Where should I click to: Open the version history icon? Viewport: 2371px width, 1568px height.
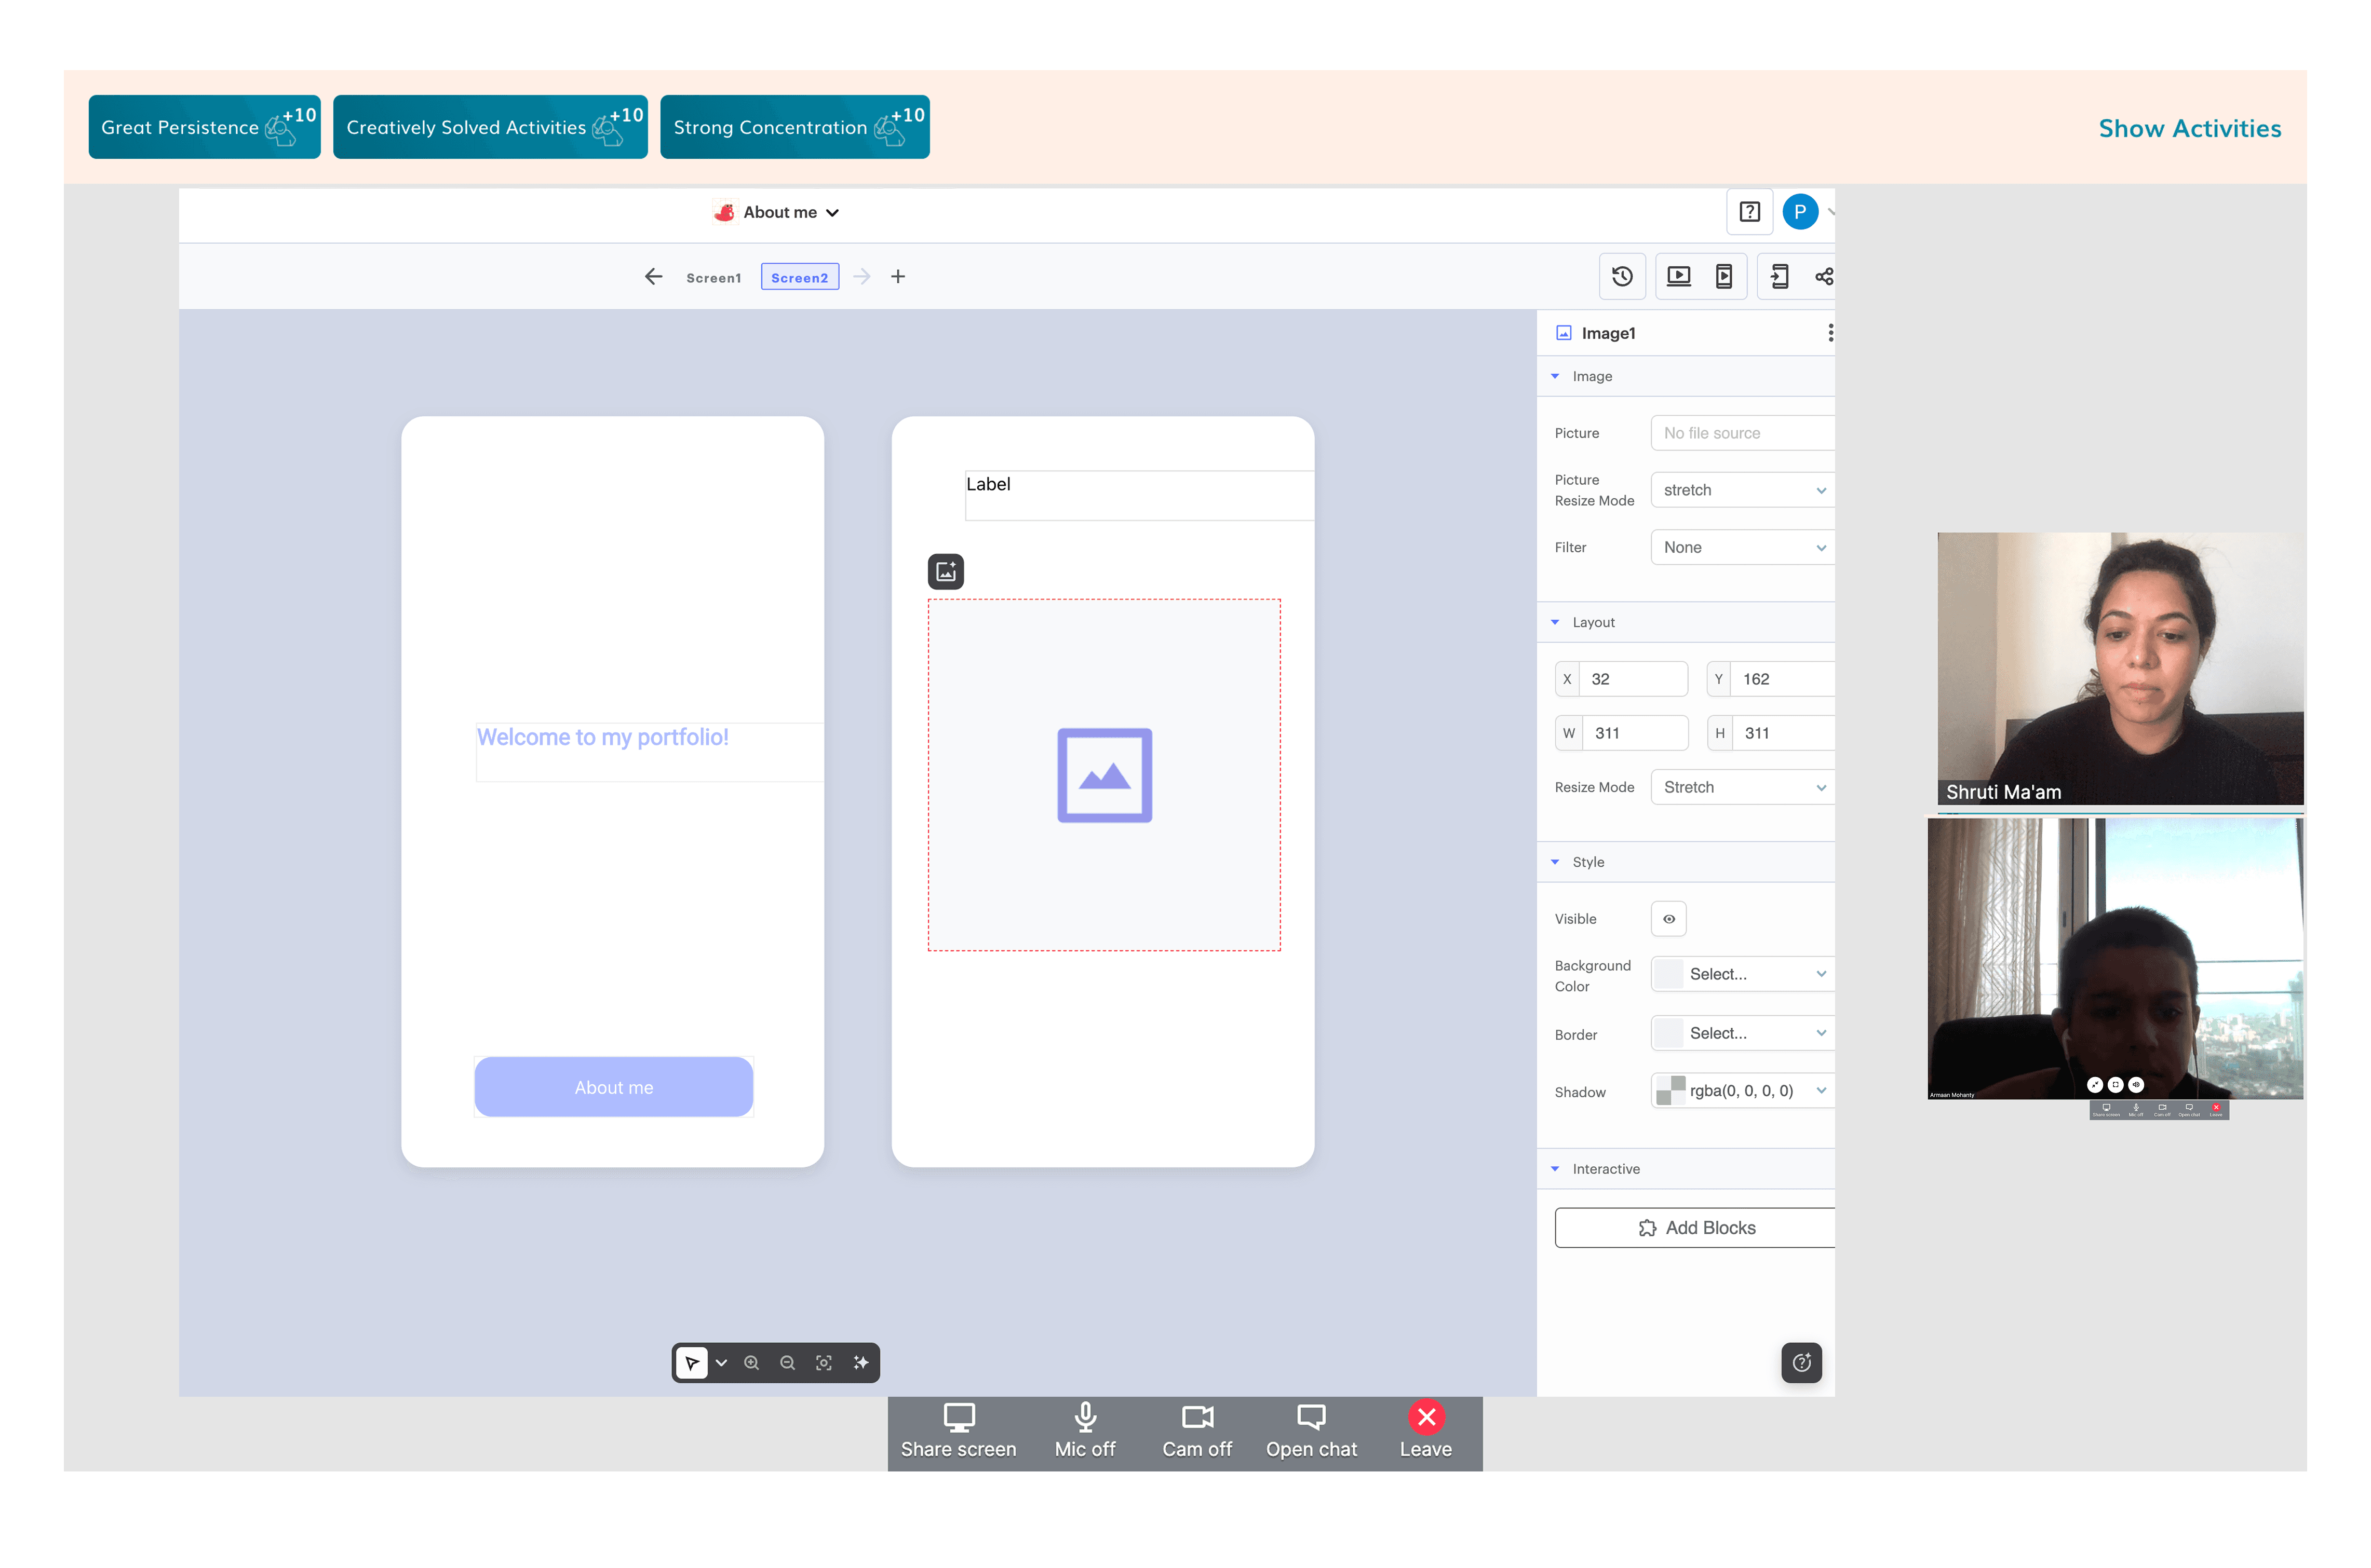1622,277
